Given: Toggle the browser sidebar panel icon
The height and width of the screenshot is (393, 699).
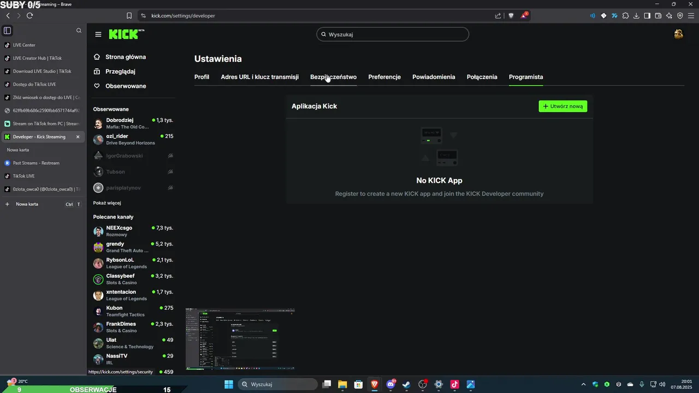Looking at the screenshot, I should [x=647, y=16].
